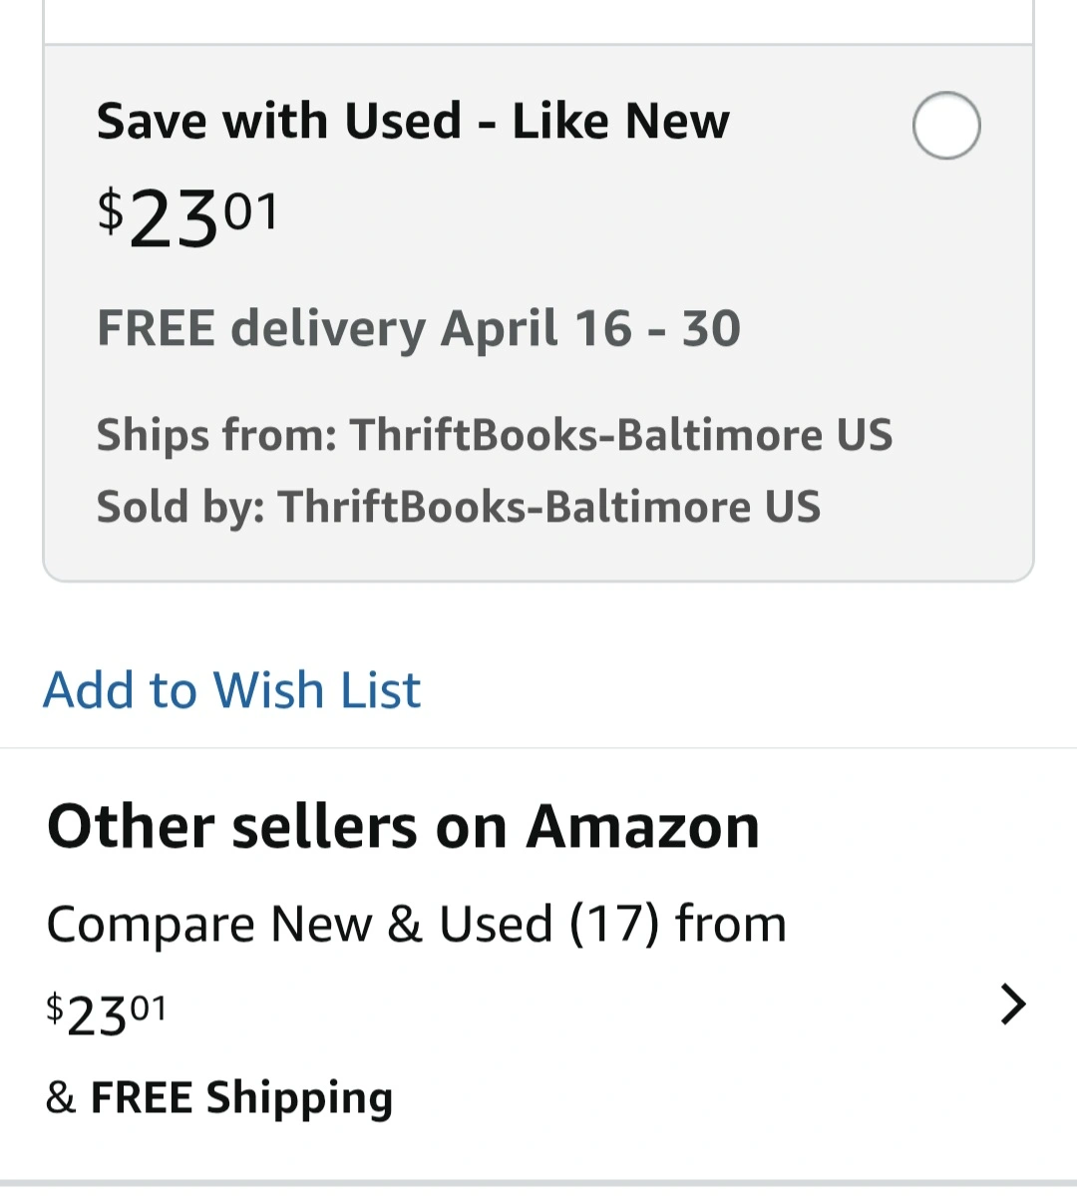Click the Sold by label
Viewport: 1077px width, 1196px height.
[180, 507]
